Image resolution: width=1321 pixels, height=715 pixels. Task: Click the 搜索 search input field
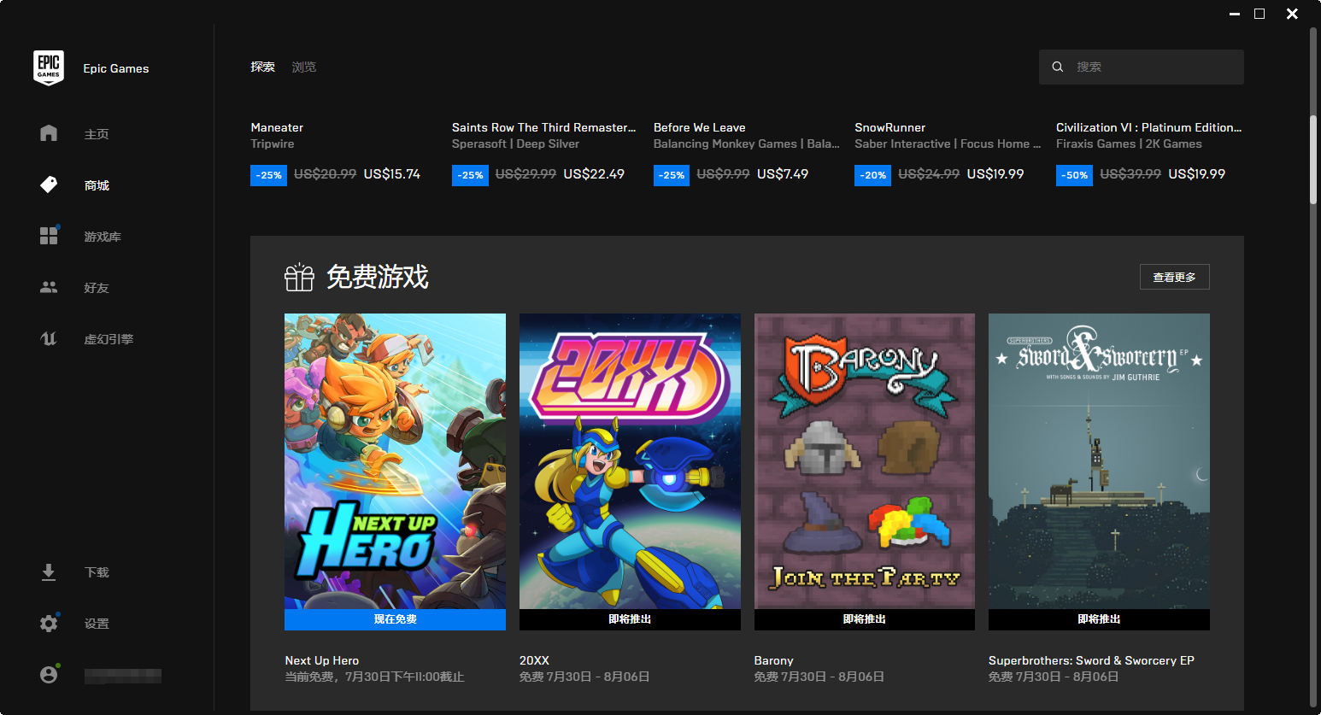[1141, 67]
